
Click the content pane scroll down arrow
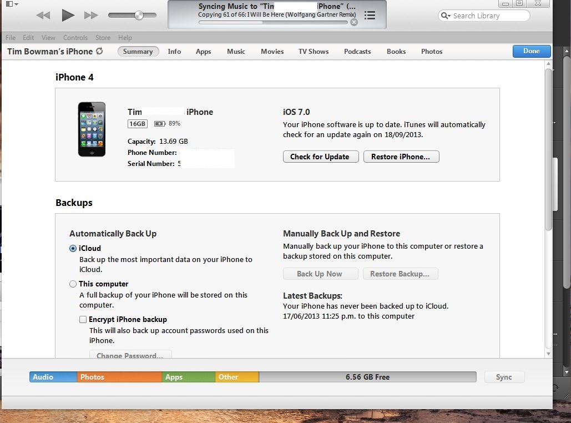(x=548, y=354)
